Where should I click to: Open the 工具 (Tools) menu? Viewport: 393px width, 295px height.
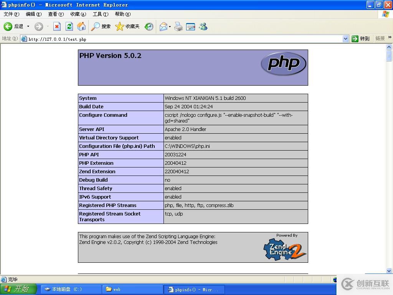pyautogui.click(x=100, y=14)
